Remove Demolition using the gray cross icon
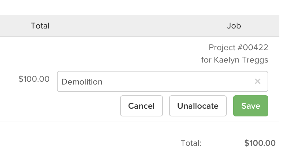This screenshot has height=161, width=293. (257, 81)
